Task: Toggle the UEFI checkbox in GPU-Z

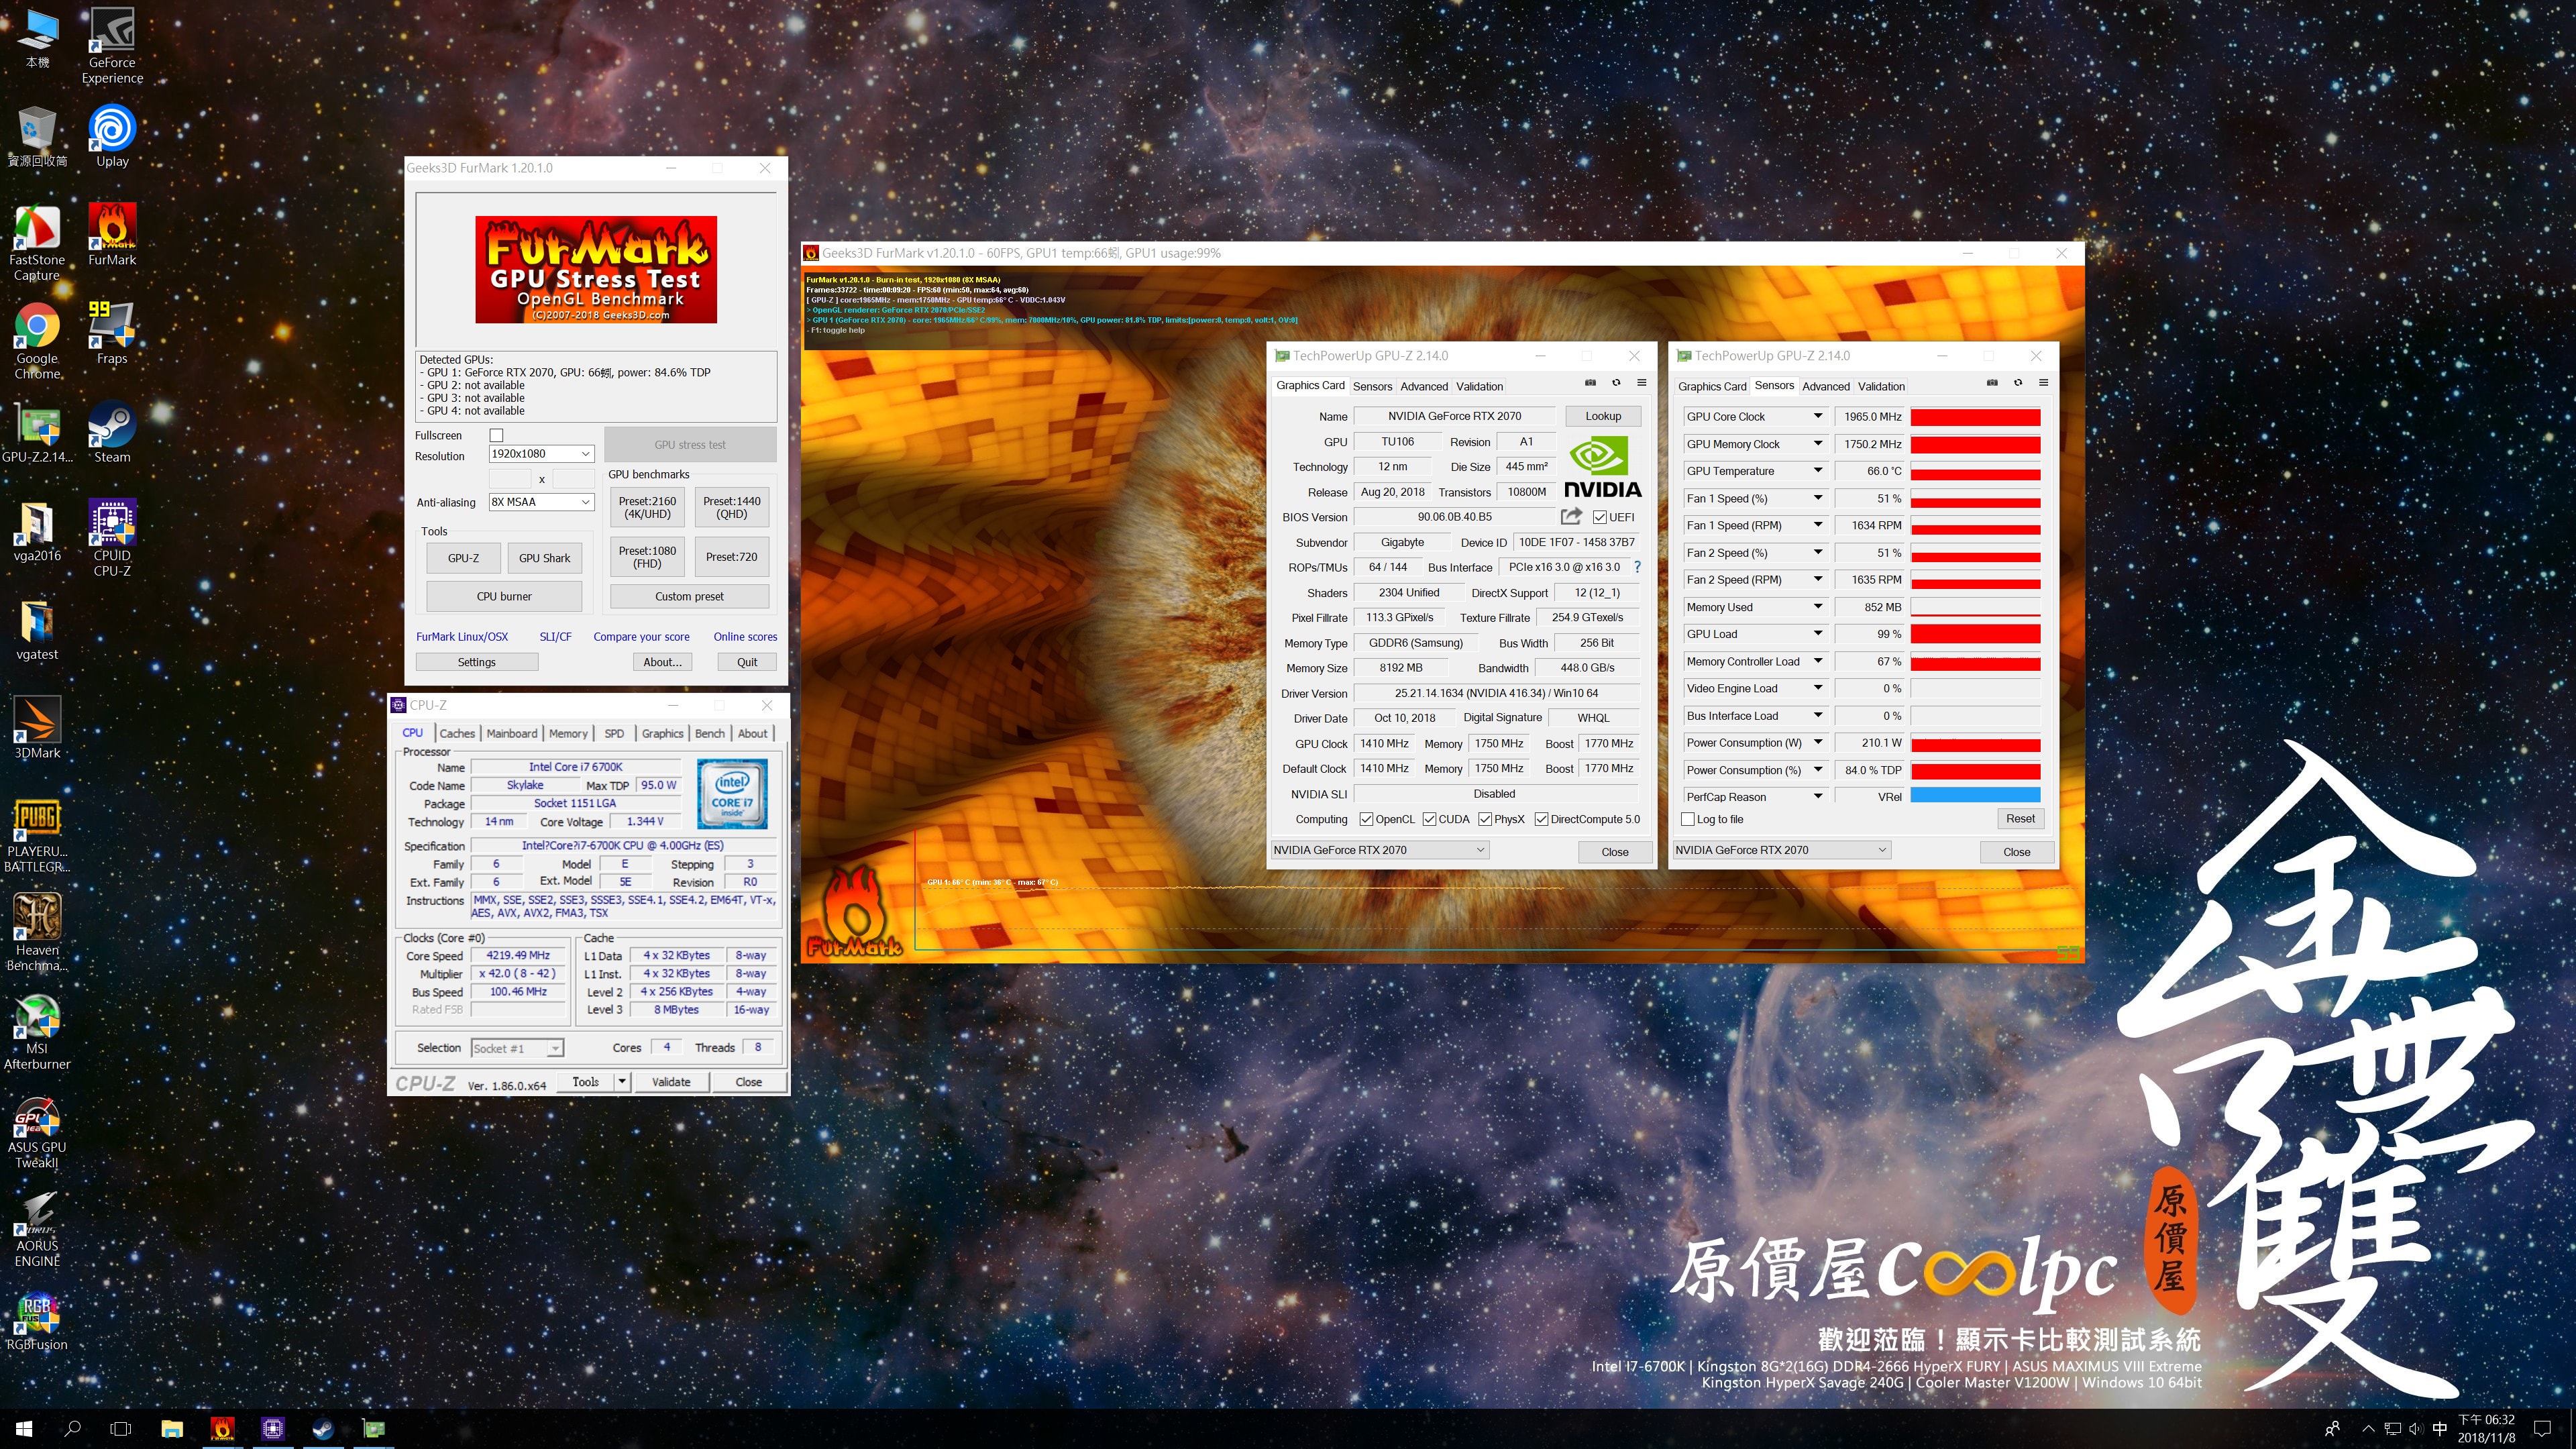Action: 1599,517
